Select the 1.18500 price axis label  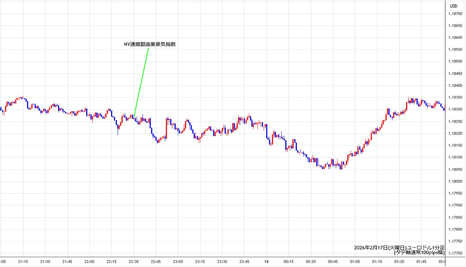pos(455,62)
